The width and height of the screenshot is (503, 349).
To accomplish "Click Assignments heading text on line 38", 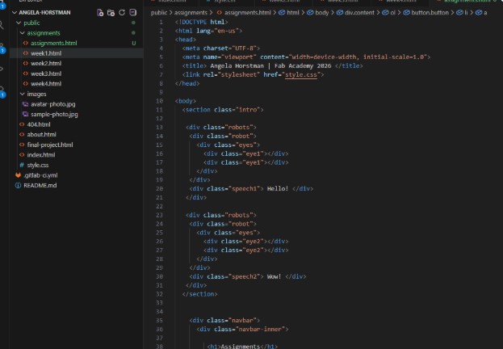I will tap(241, 347).
